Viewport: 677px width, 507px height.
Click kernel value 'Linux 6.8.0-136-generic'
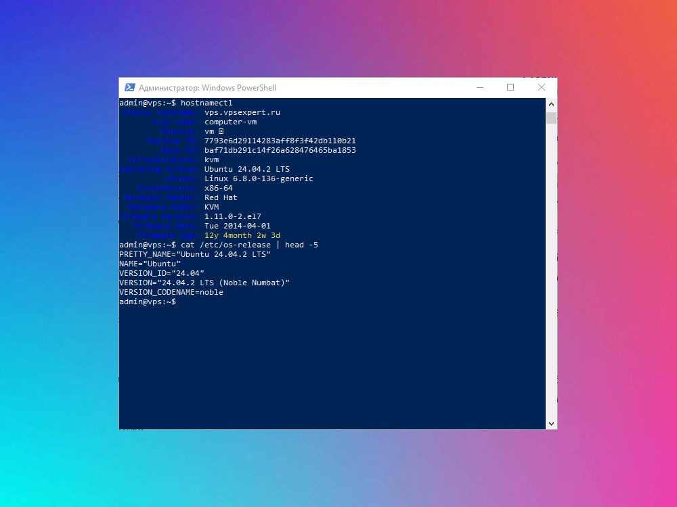click(x=259, y=179)
